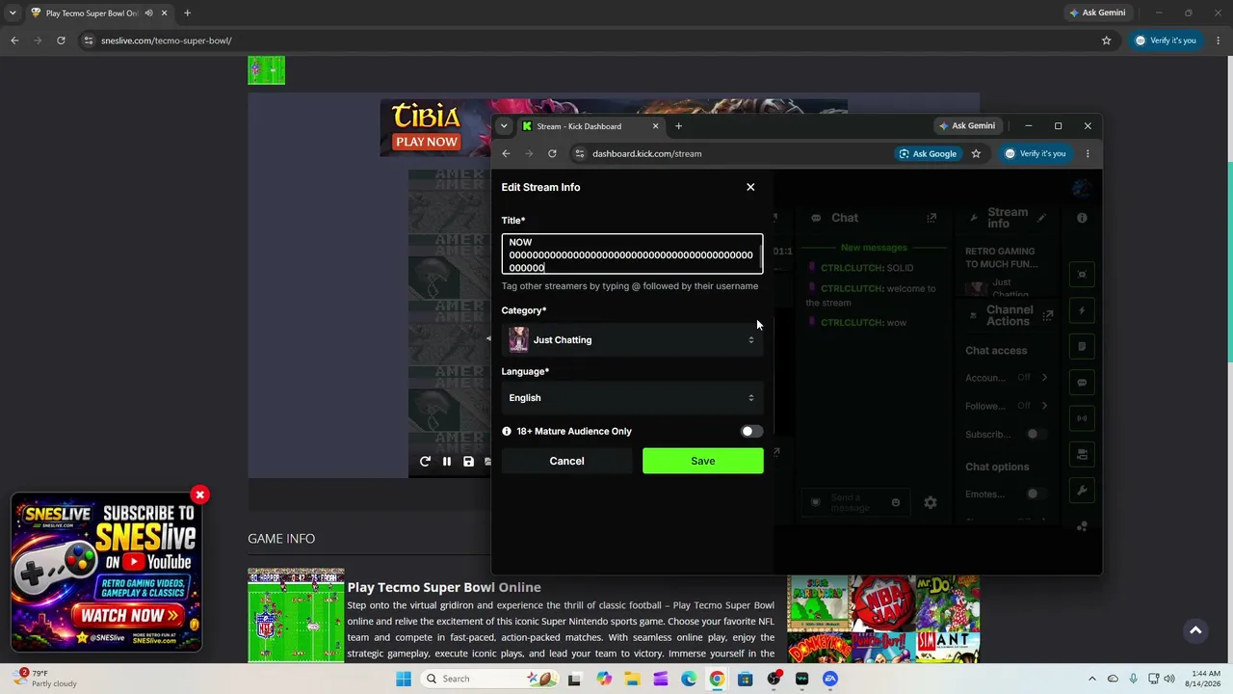Open new tab in Kick Dashboard window
The image size is (1233, 694).
[678, 126]
